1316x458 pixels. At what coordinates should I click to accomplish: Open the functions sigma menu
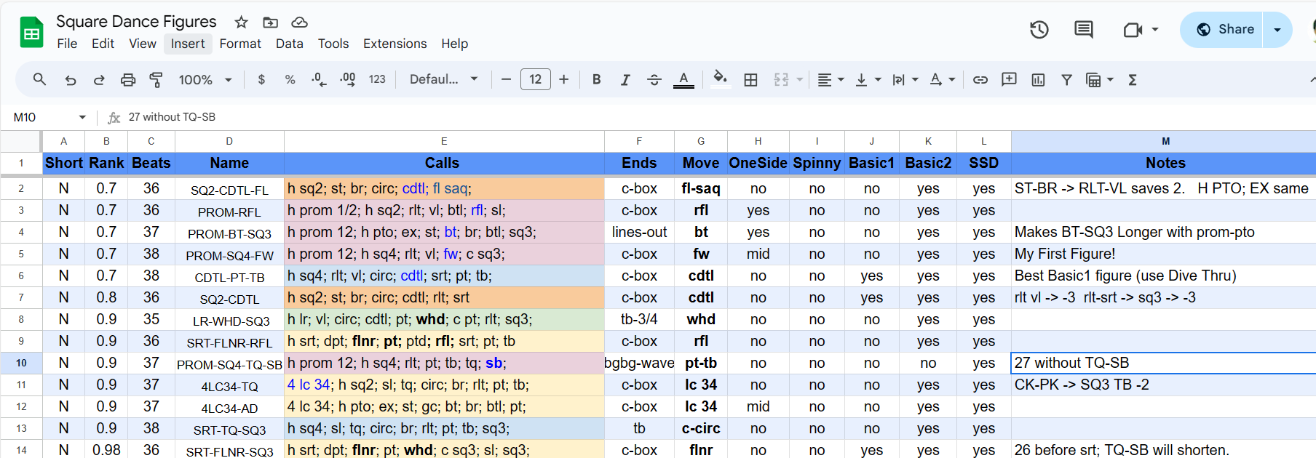(x=1133, y=80)
